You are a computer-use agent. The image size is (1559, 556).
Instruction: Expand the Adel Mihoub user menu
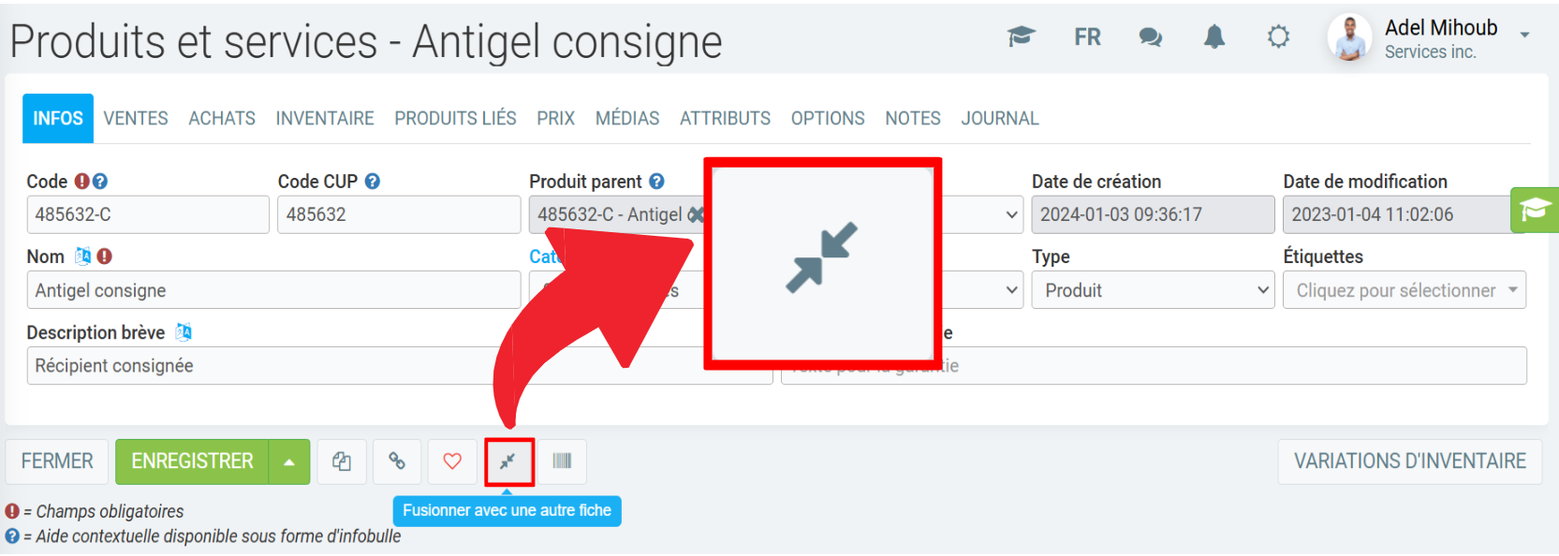click(x=1524, y=36)
